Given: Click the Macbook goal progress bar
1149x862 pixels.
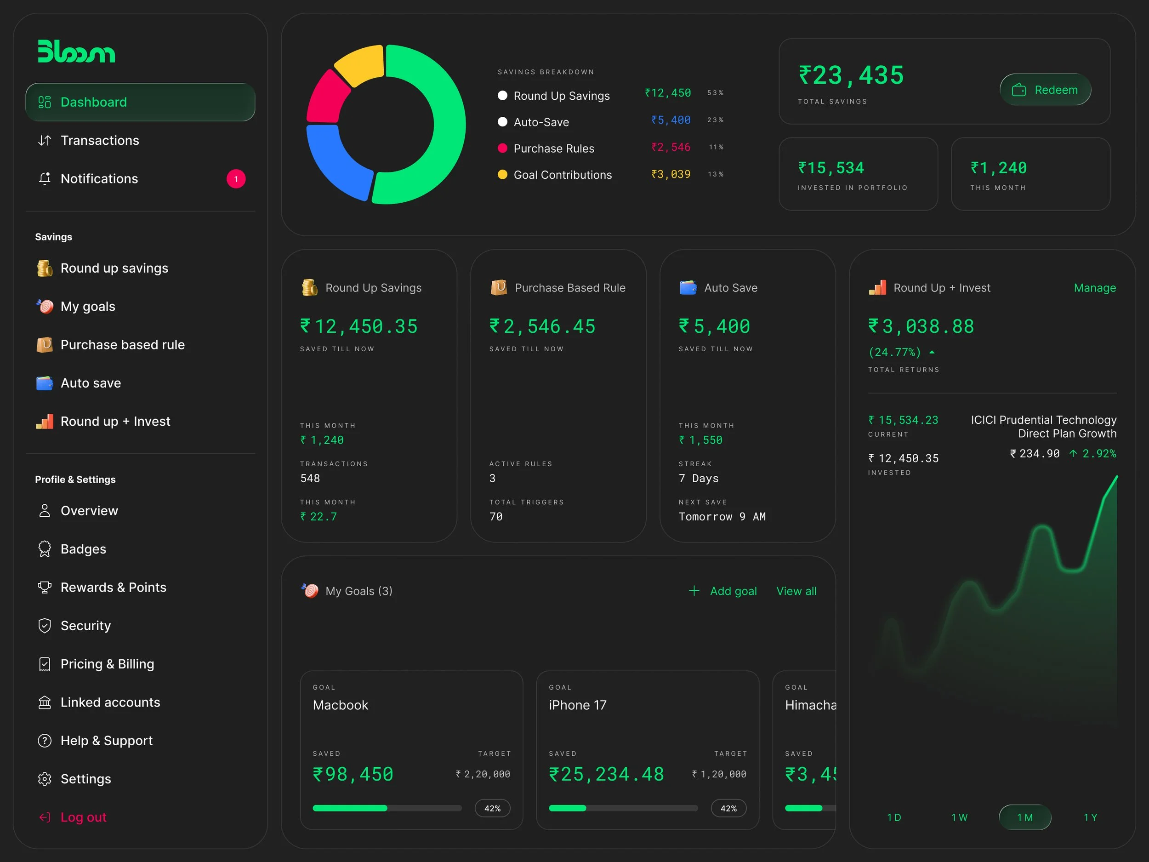Looking at the screenshot, I should click(x=387, y=808).
